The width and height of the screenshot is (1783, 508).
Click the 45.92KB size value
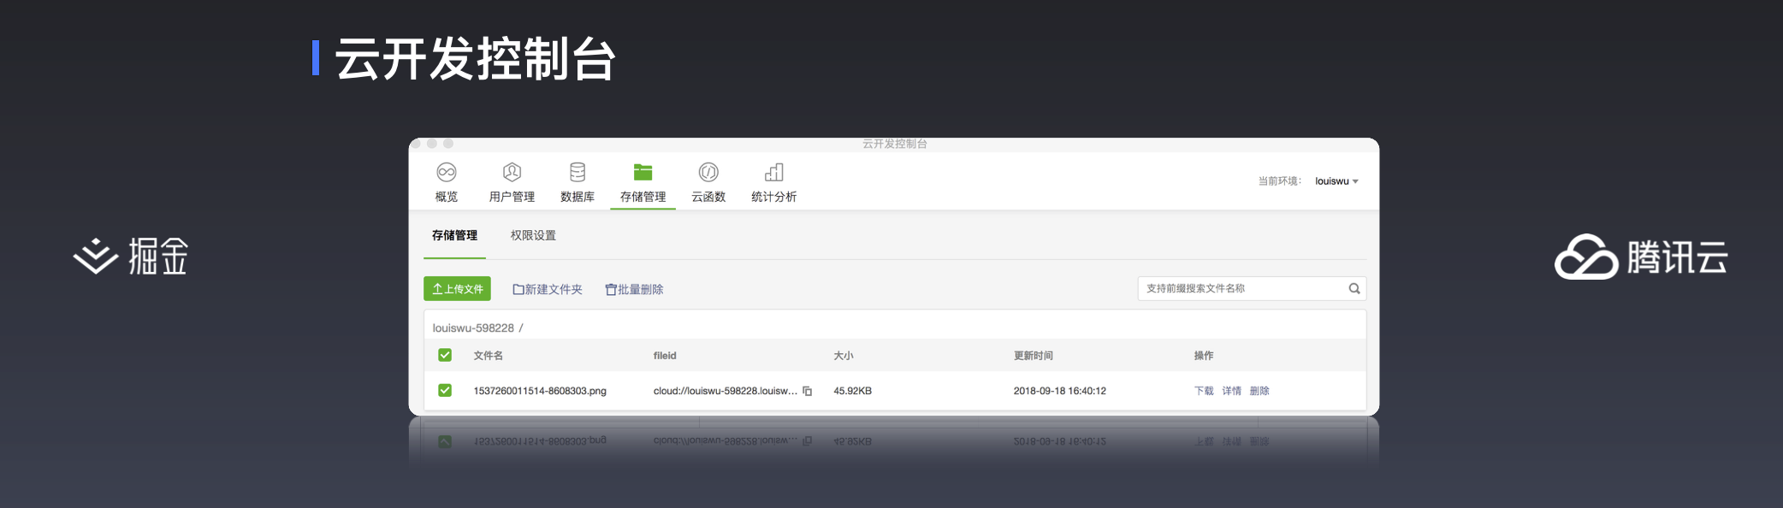tap(852, 391)
